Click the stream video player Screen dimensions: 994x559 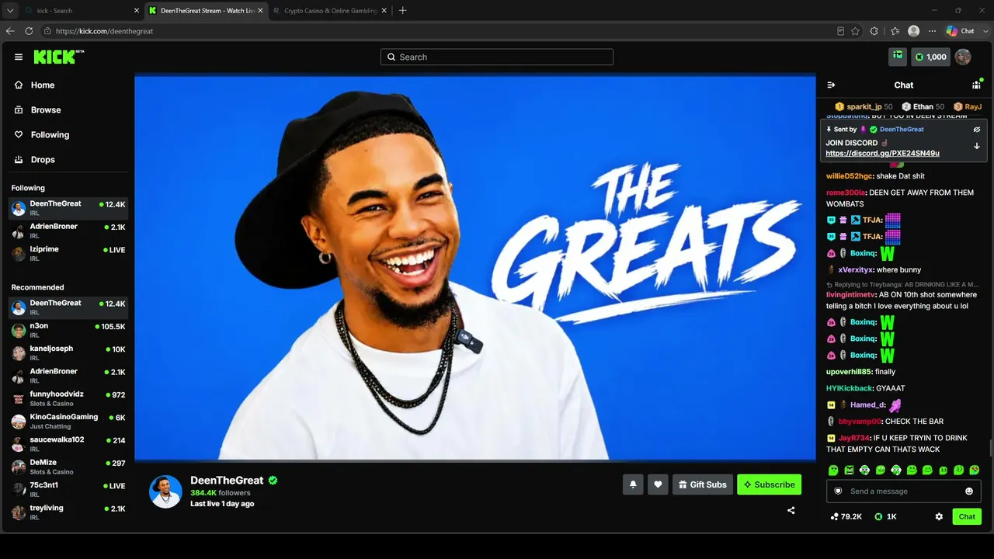tap(475, 267)
